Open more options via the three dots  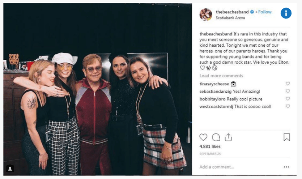pos(286,167)
